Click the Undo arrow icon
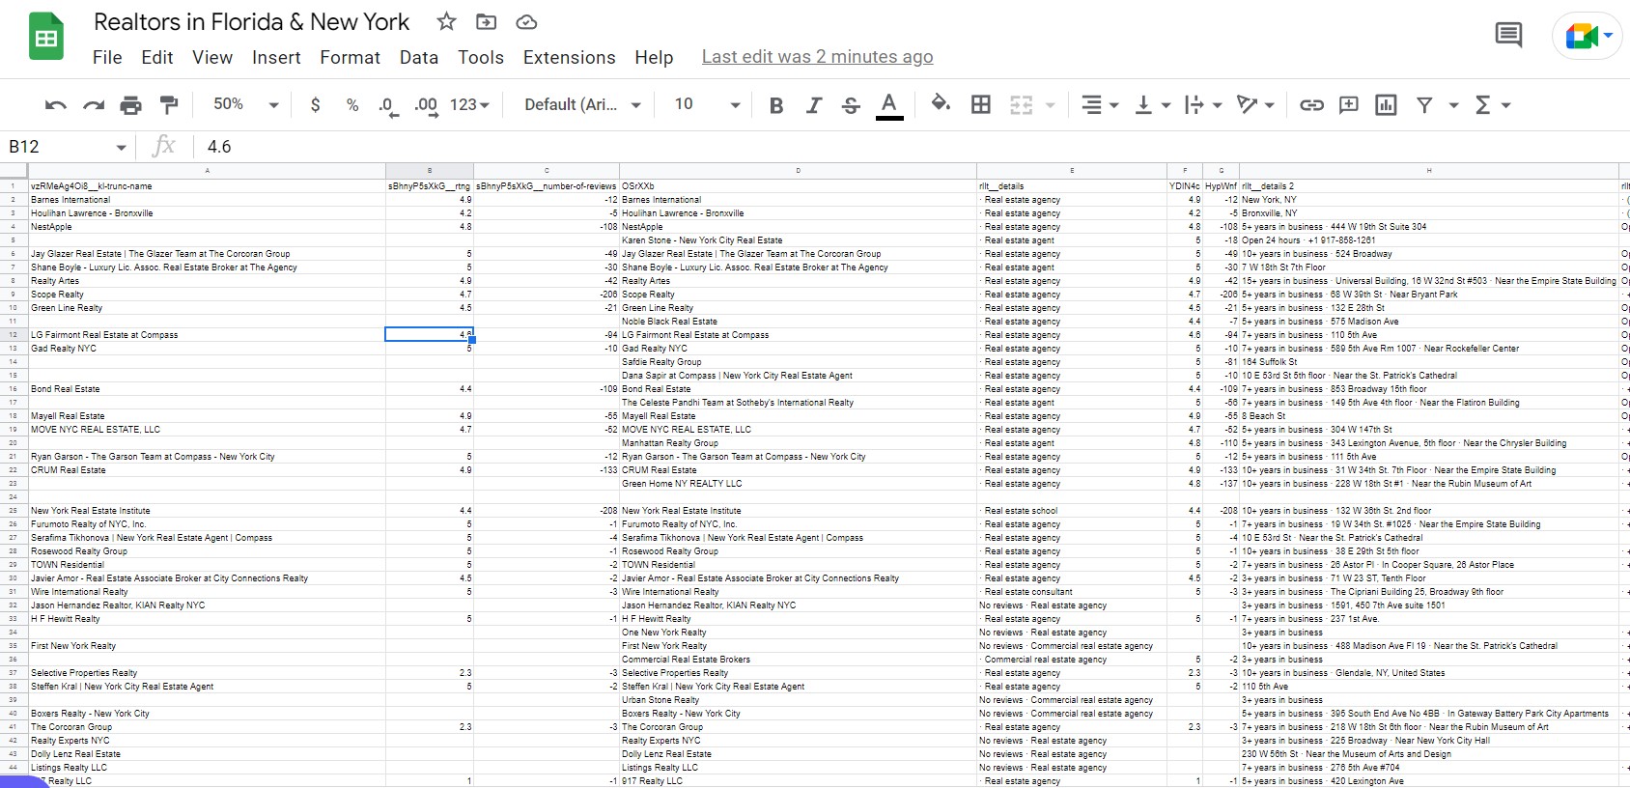The width and height of the screenshot is (1630, 788). click(x=56, y=105)
